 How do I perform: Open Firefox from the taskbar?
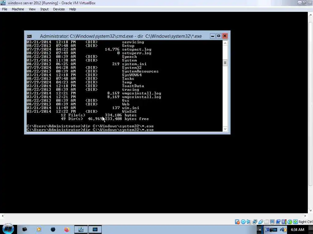click(x=67, y=230)
